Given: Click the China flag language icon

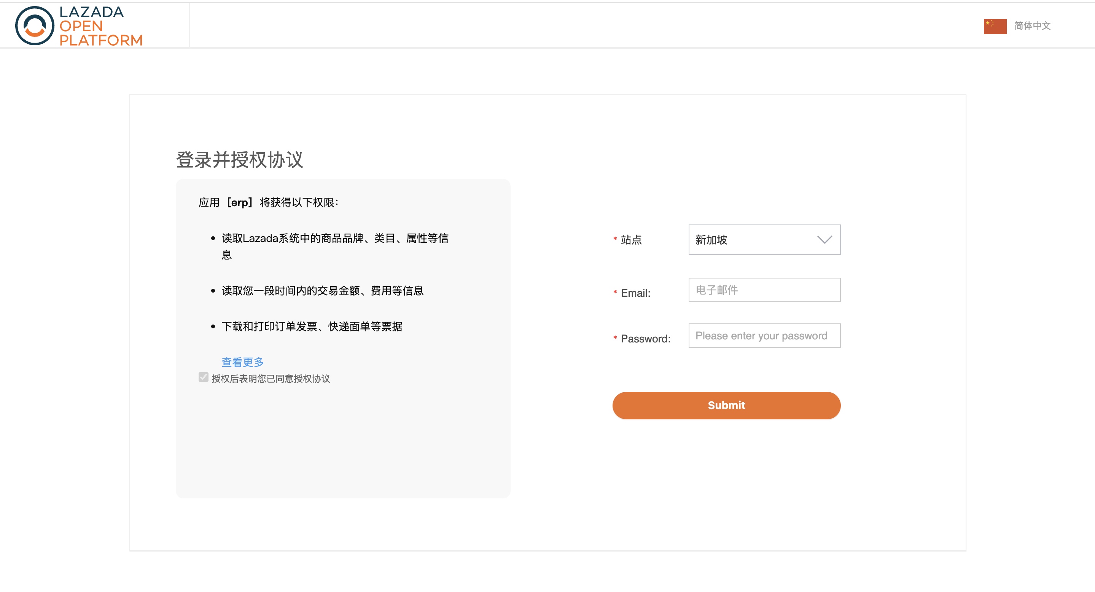Looking at the screenshot, I should [x=995, y=26].
